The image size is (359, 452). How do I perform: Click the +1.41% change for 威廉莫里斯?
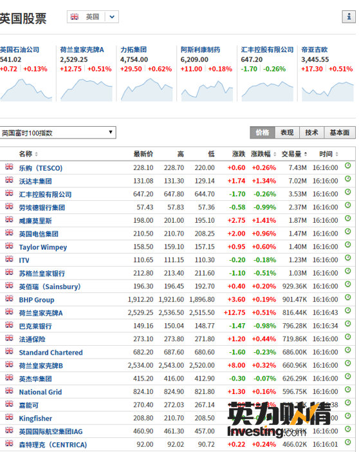pyautogui.click(x=264, y=220)
